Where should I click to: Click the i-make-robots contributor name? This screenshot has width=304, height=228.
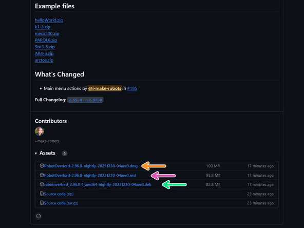point(47,141)
